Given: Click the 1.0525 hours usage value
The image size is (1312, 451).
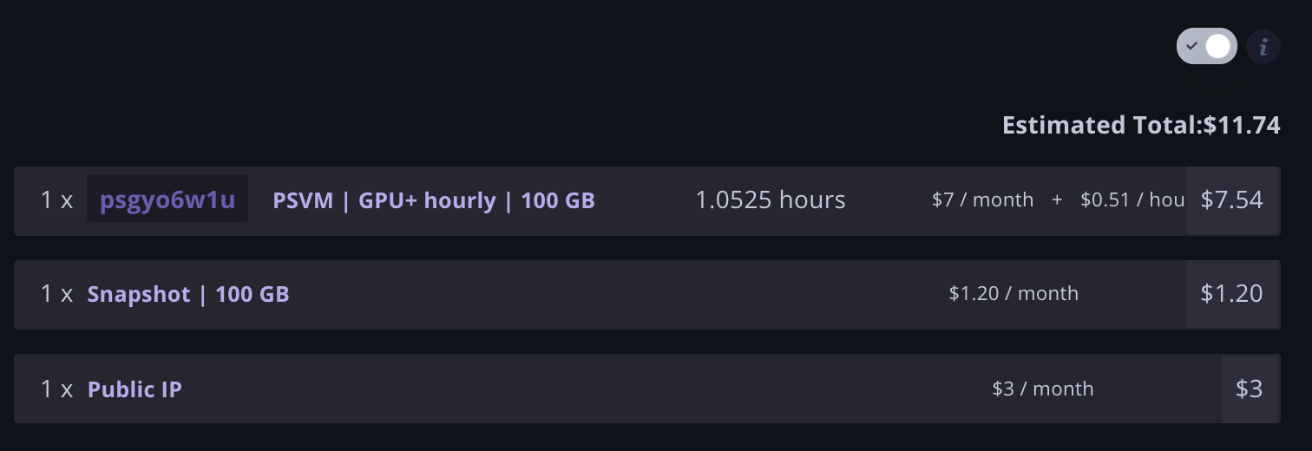Looking at the screenshot, I should coord(771,200).
